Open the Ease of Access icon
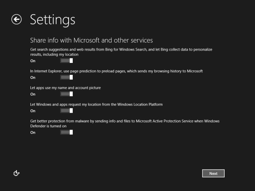255x191 pixels. 16,173
